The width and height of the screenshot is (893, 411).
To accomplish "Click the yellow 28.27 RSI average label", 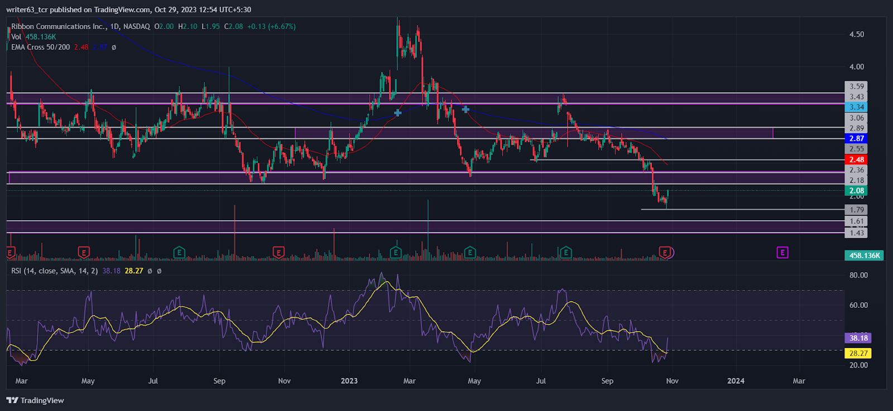I will pos(858,353).
